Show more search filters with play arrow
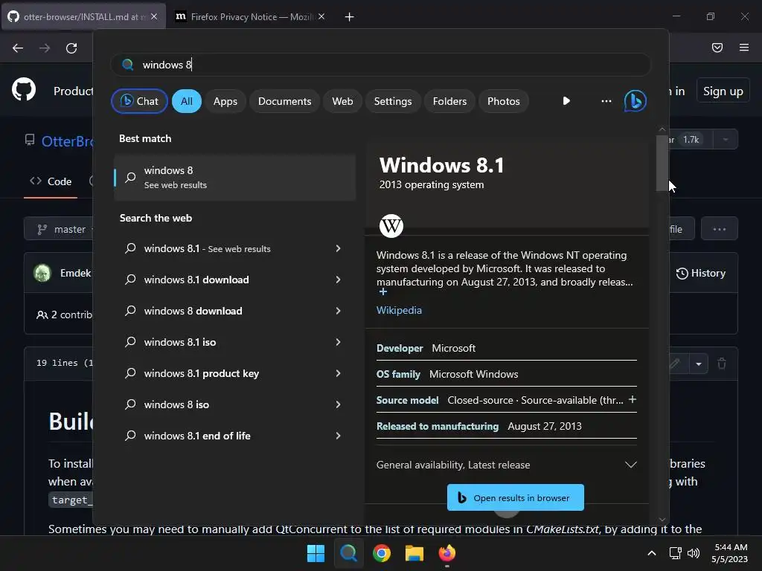The width and height of the screenshot is (762, 571). pyautogui.click(x=566, y=101)
